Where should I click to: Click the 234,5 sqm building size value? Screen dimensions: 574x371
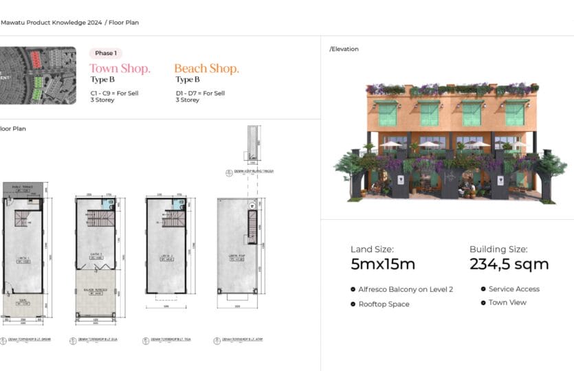pyautogui.click(x=509, y=265)
